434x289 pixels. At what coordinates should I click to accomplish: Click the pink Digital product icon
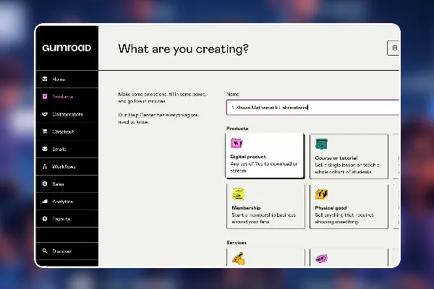click(237, 143)
